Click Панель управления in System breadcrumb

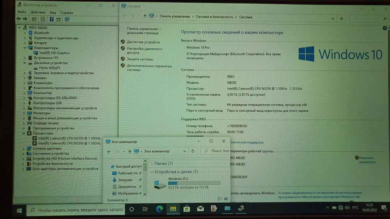[175, 16]
